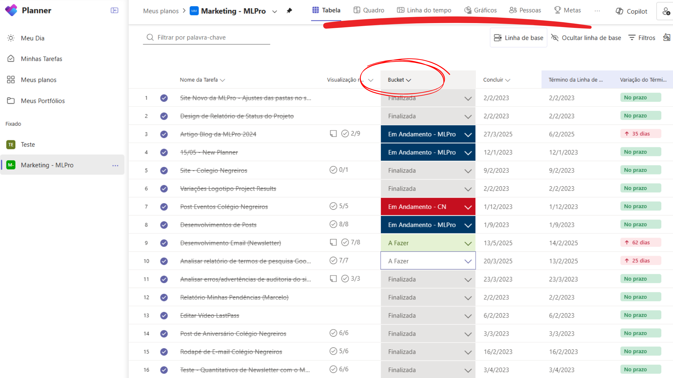Open bucket dropdown for row 9 A Fazer
This screenshot has width=673, height=378.
click(x=468, y=243)
